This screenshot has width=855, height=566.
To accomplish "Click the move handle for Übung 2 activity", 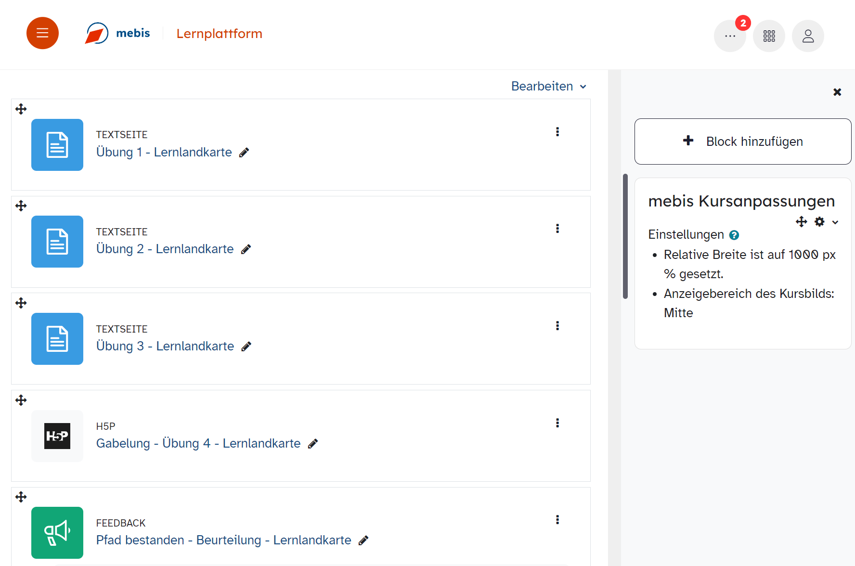I will (x=21, y=206).
